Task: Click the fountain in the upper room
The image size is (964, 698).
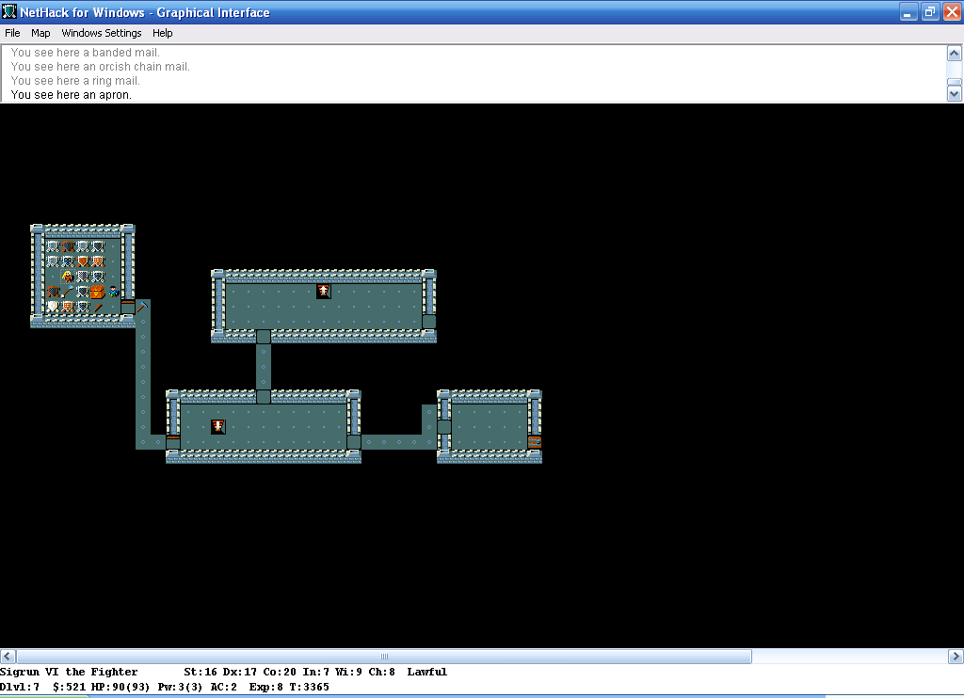Action: click(324, 292)
